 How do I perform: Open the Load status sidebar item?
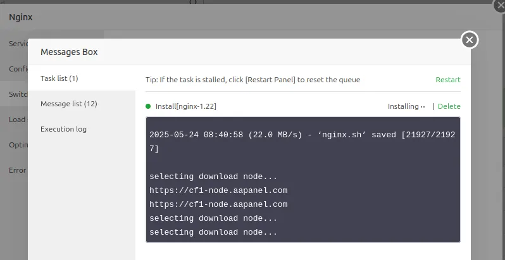[x=18, y=120]
